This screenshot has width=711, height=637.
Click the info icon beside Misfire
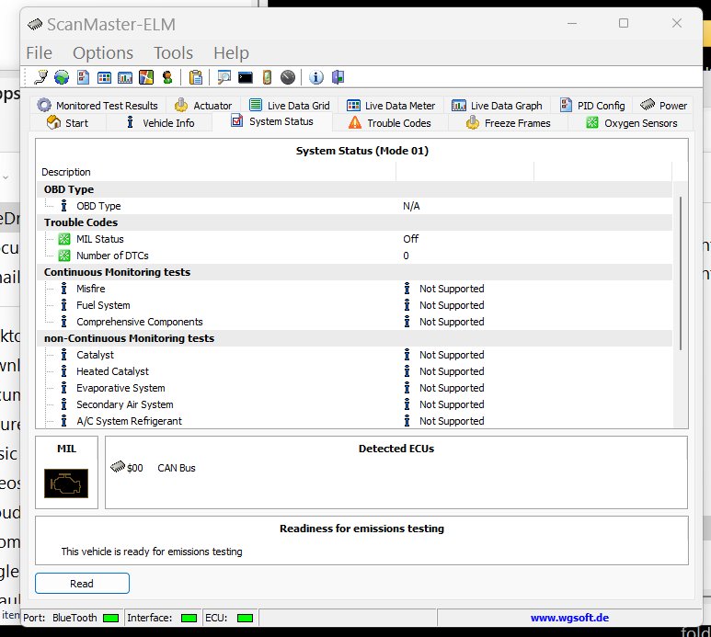click(64, 289)
